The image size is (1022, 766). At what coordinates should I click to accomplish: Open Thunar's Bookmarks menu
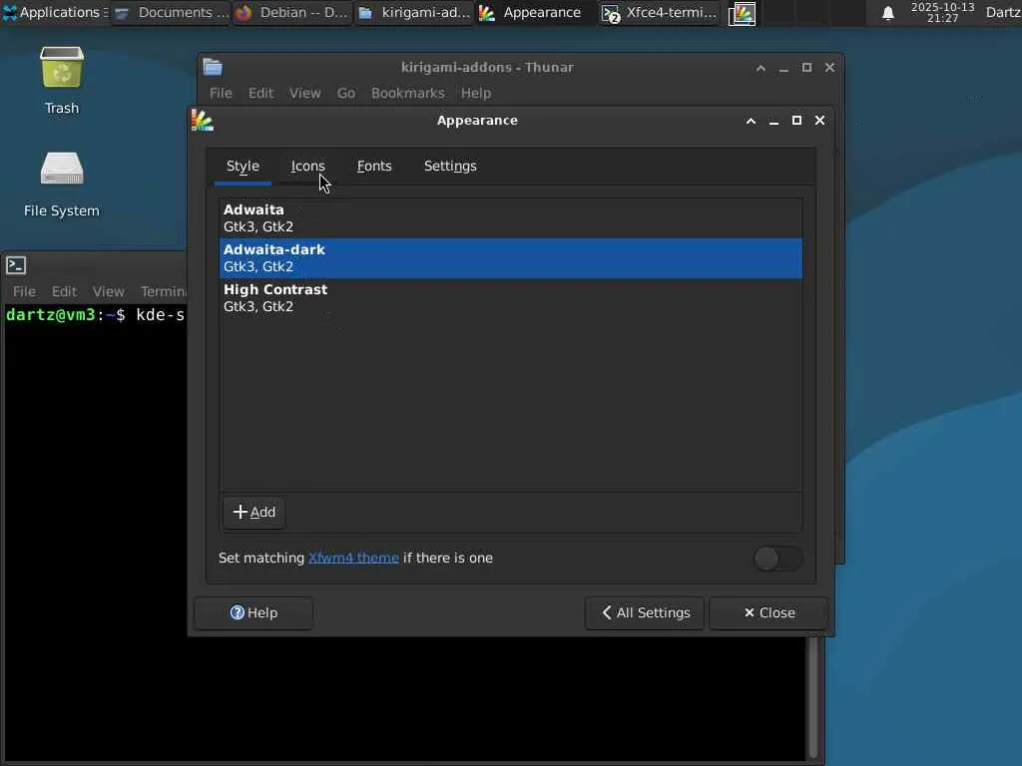(408, 93)
